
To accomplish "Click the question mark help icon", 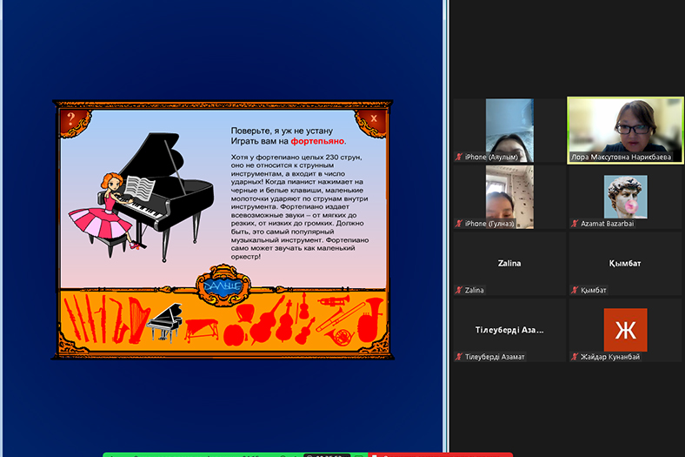I will tap(71, 119).
